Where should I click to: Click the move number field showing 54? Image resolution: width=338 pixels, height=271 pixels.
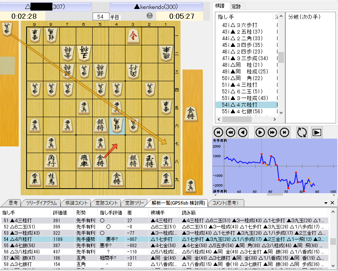[x=101, y=16]
